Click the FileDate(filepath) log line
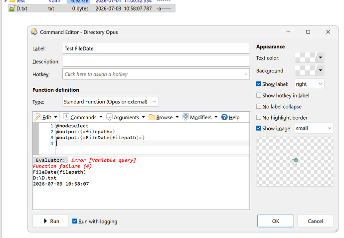Screen dimensions: 344x238 click(x=59, y=172)
